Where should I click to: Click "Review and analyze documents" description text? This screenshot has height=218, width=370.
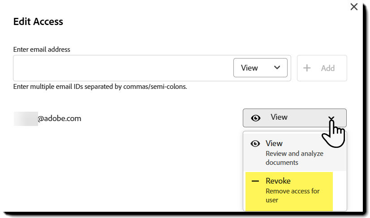point(294,158)
